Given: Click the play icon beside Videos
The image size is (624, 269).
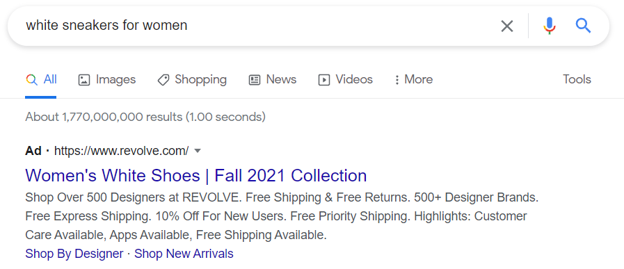Looking at the screenshot, I should pyautogui.click(x=324, y=80).
